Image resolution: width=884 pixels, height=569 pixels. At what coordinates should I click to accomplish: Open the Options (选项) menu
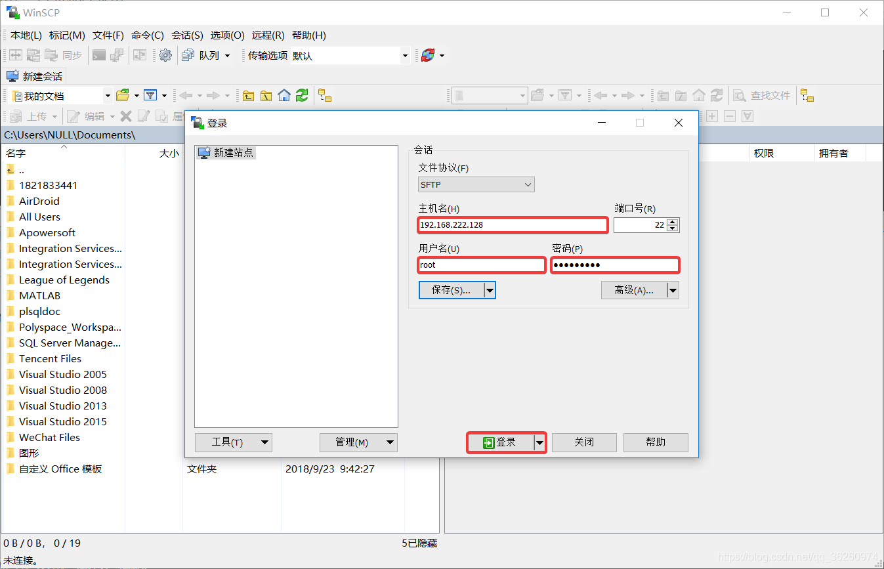(228, 35)
